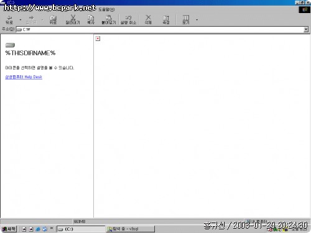
Task: Open Properties via the 속성 icon
Action: pos(166,20)
